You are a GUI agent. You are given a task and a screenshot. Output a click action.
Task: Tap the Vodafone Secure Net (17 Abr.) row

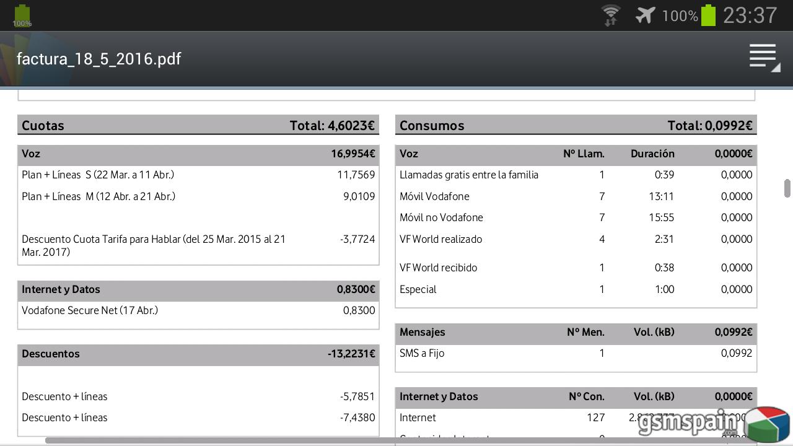tap(198, 310)
